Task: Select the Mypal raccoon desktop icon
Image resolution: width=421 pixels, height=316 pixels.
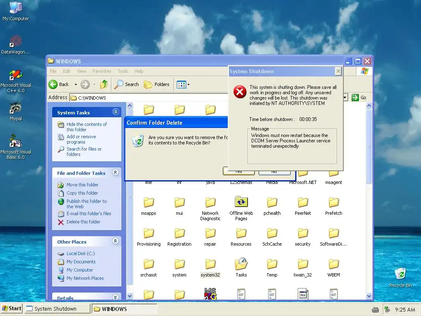Action: [16, 111]
